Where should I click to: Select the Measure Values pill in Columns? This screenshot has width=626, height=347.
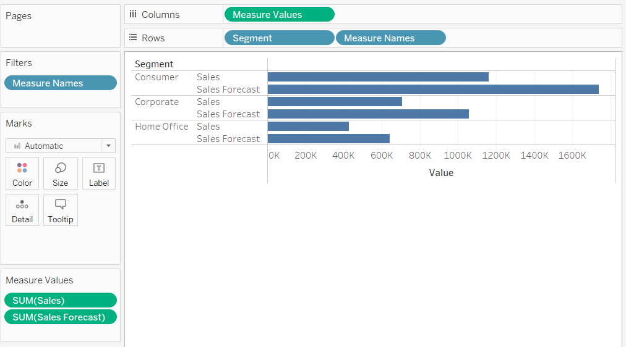[x=279, y=14]
